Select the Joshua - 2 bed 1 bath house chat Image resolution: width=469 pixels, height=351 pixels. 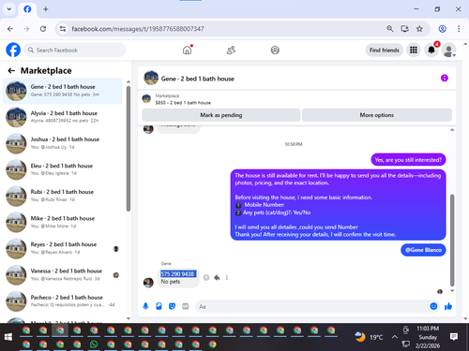(63, 143)
